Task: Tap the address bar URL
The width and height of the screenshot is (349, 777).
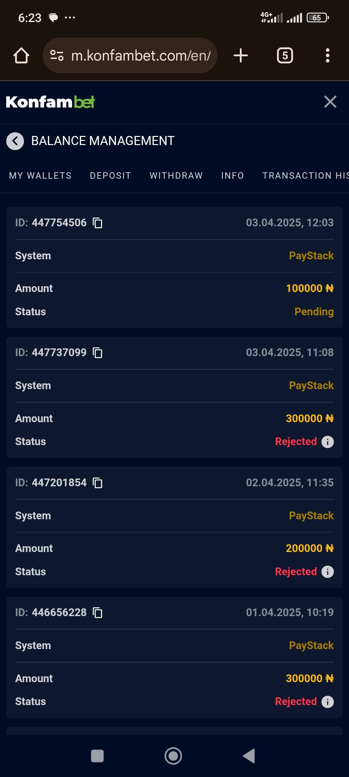Action: coord(141,56)
